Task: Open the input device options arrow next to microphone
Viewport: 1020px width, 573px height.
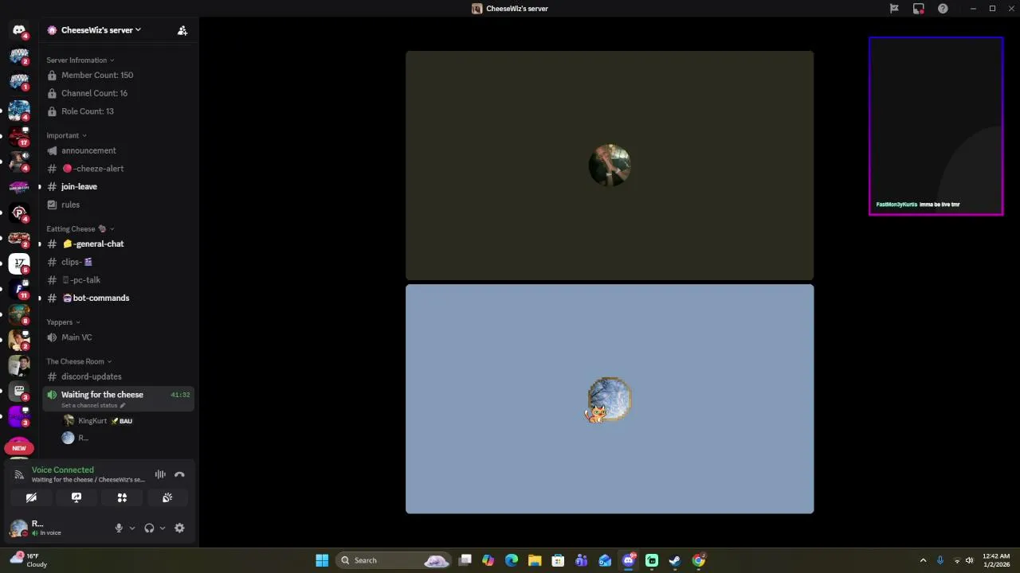Action: [x=132, y=528]
